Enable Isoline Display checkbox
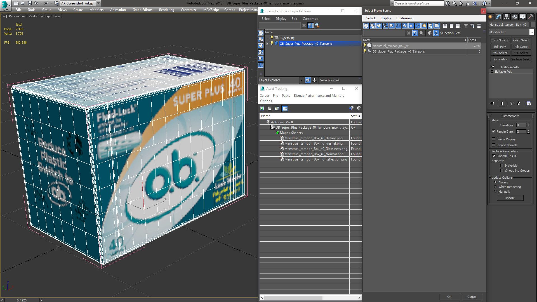 (x=494, y=139)
